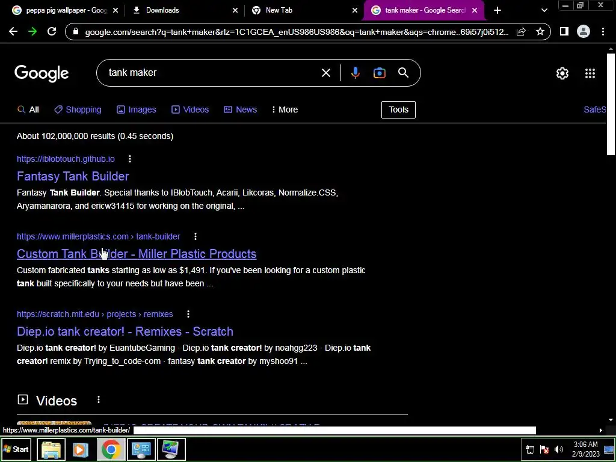616x462 pixels.
Task: Open the Fantasy Tank Builder result
Action: point(73,176)
